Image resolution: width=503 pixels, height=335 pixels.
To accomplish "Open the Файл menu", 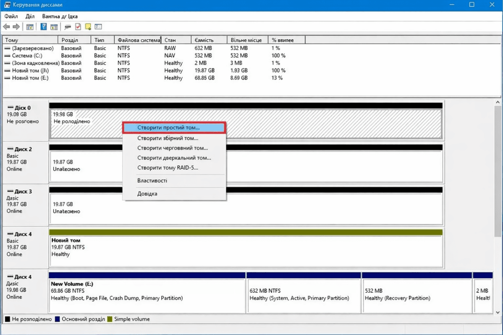I will click(11, 16).
